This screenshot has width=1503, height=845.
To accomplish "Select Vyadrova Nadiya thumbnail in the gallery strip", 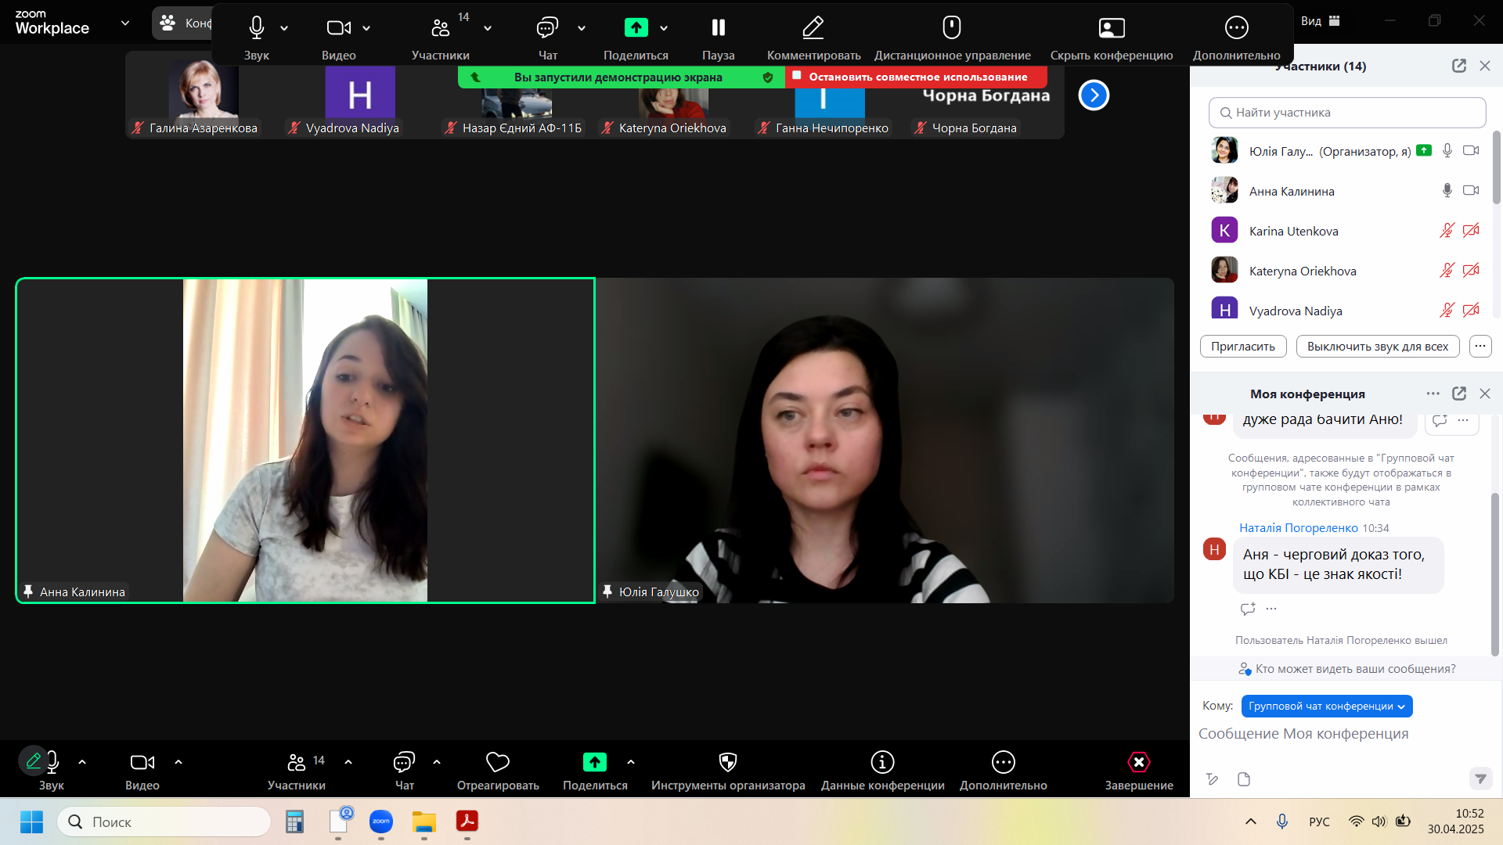I will click(x=360, y=97).
